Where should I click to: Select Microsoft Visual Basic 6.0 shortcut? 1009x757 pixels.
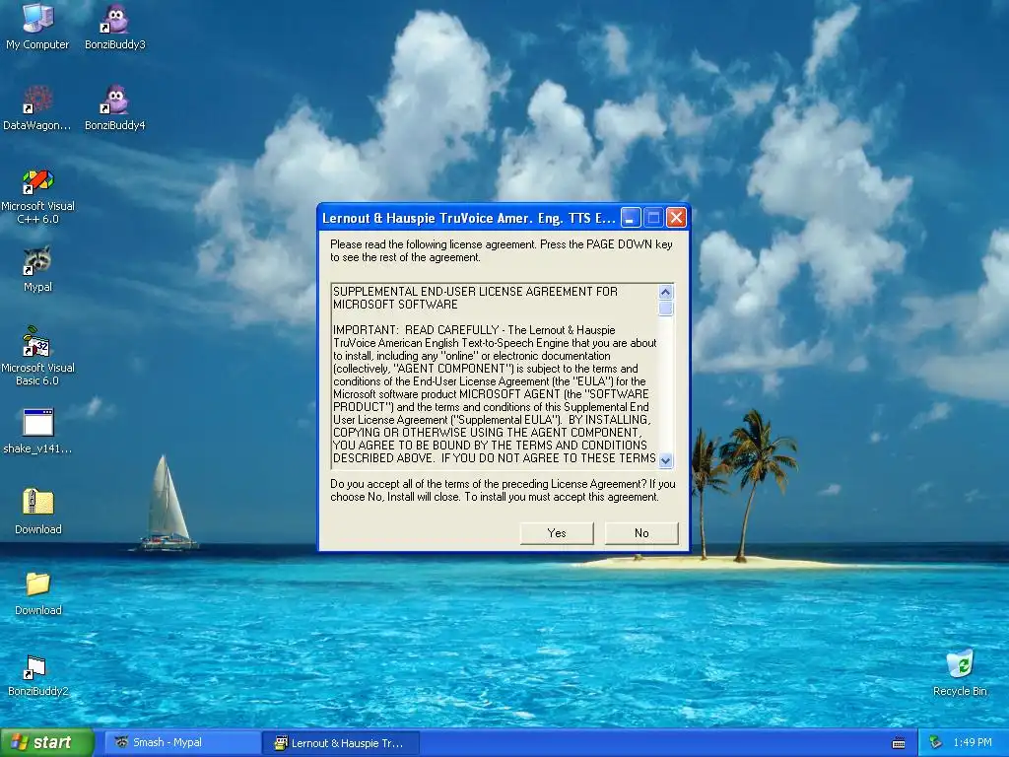[37, 356]
